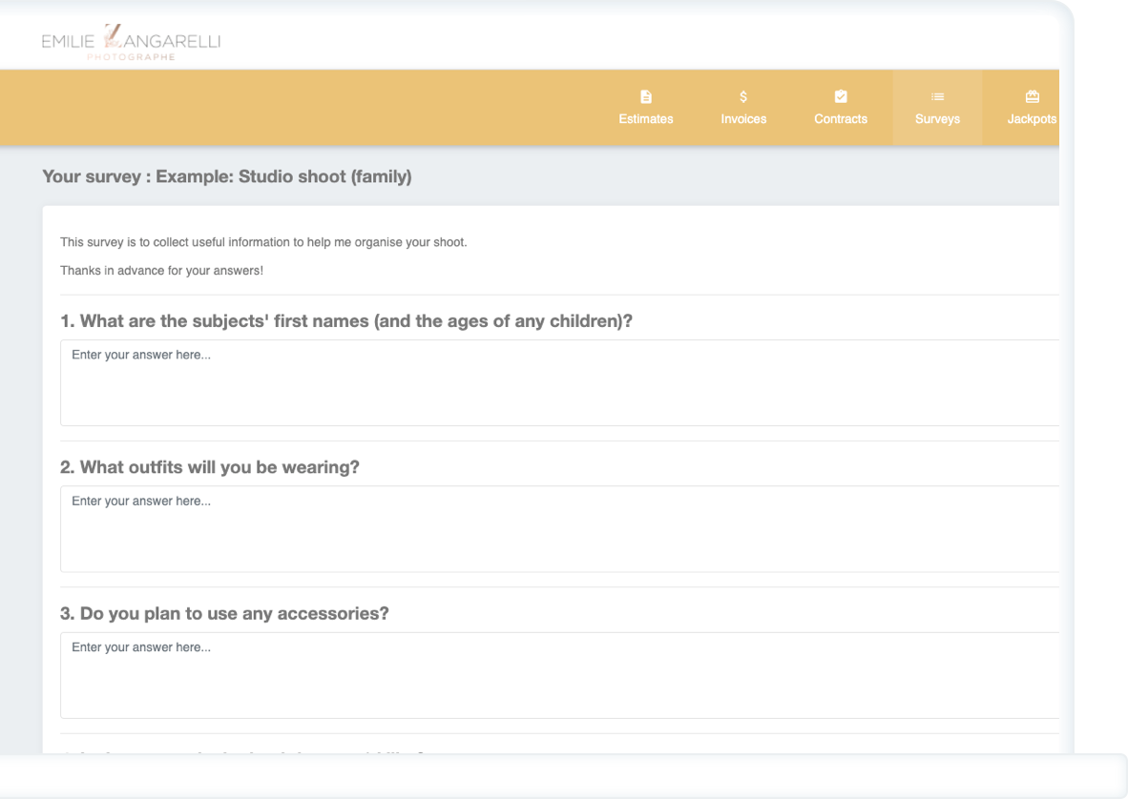This screenshot has width=1128, height=799.
Task: Click the Estimates document icon
Action: [646, 96]
